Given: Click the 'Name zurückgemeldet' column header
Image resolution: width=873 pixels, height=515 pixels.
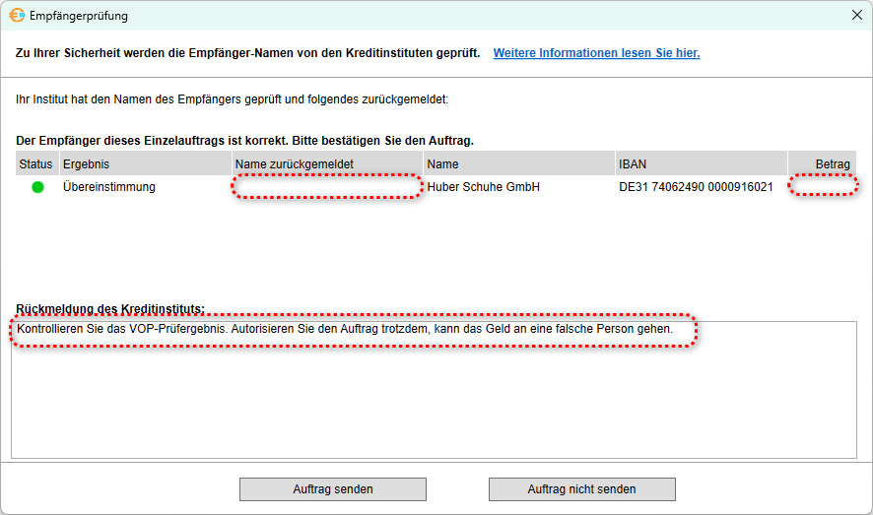Looking at the screenshot, I should [294, 164].
